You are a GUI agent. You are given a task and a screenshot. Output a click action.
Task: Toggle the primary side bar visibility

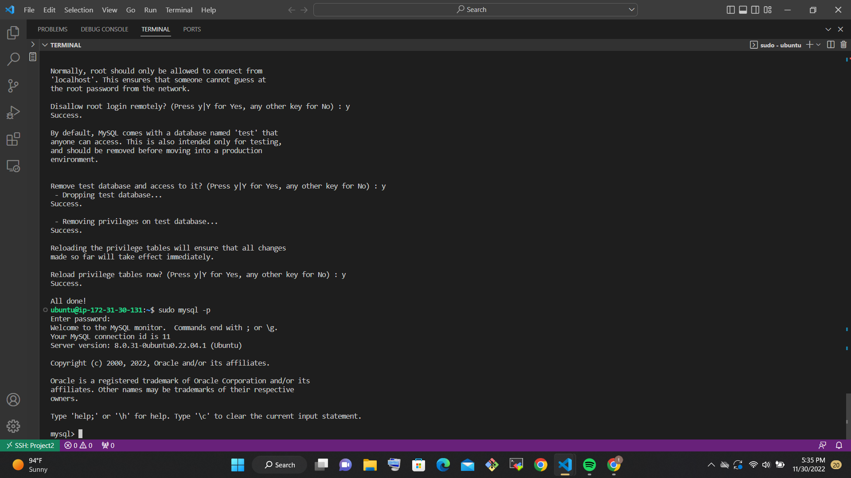[x=730, y=9]
